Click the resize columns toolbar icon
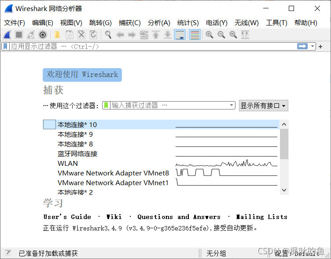This screenshot has width=331, height=259. 245,35
